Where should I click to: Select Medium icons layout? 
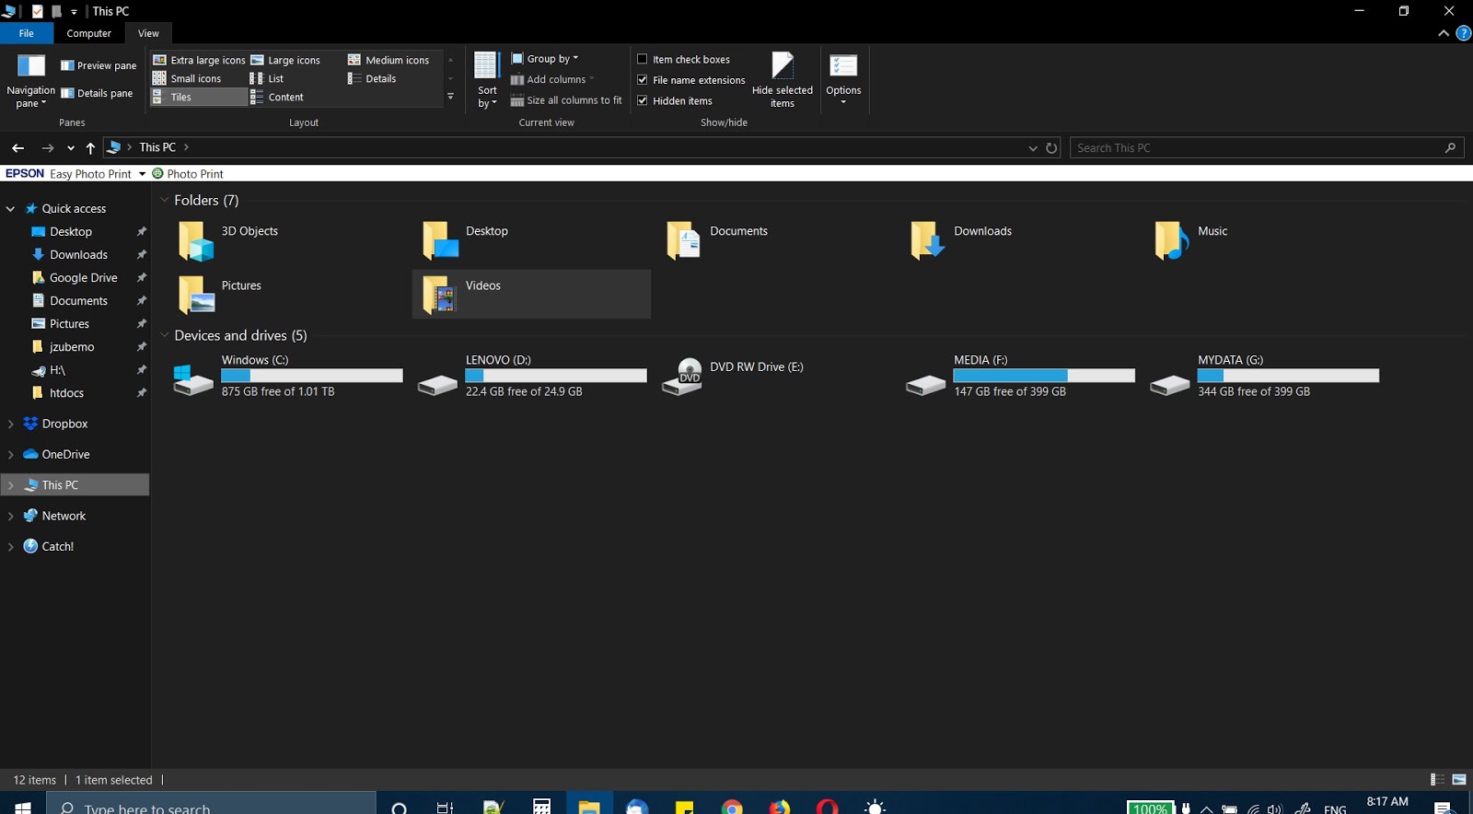click(x=389, y=60)
